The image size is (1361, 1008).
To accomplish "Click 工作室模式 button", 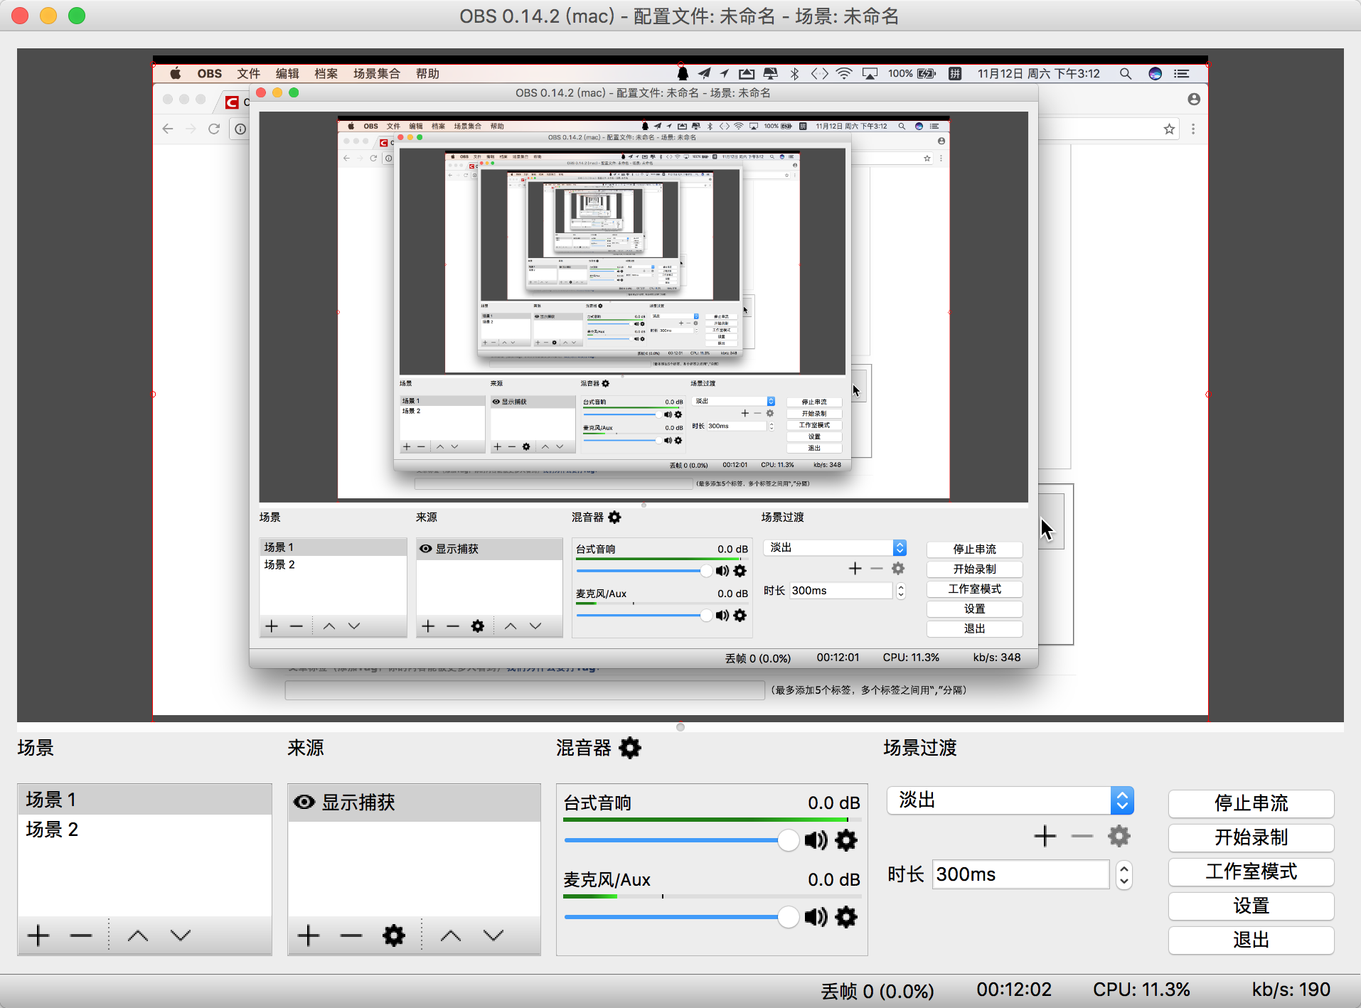I will [x=1251, y=872].
